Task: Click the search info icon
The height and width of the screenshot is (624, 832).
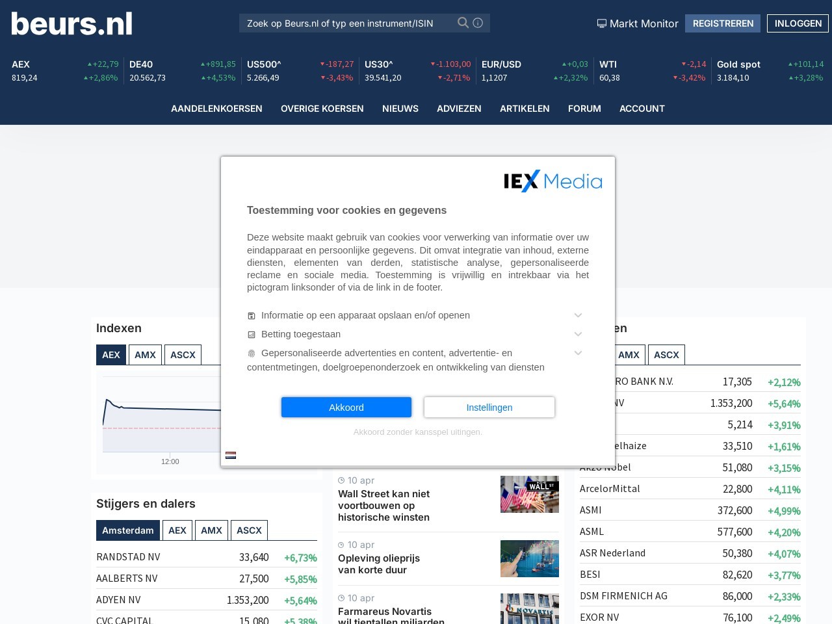Action: tap(478, 23)
